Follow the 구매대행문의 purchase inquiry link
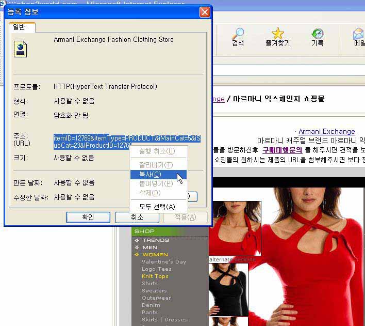Viewport: 365px width, 326px height. pyautogui.click(x=281, y=150)
